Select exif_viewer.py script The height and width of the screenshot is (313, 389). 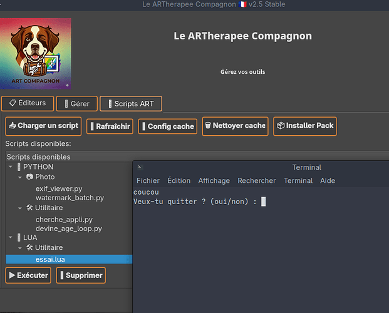coord(59,189)
